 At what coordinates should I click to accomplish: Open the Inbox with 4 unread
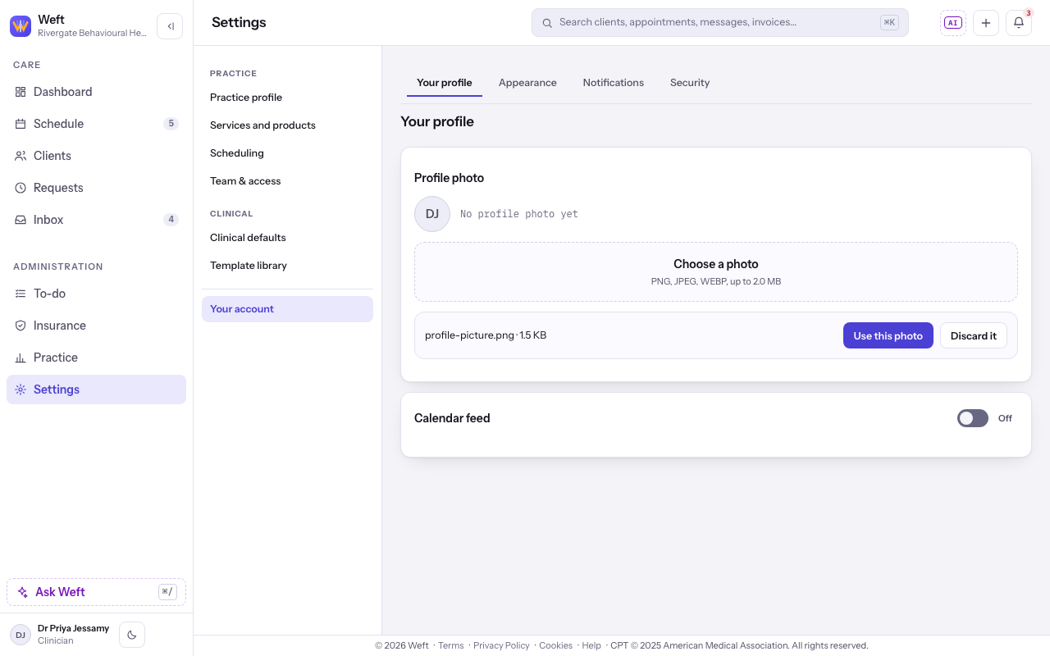tap(96, 220)
